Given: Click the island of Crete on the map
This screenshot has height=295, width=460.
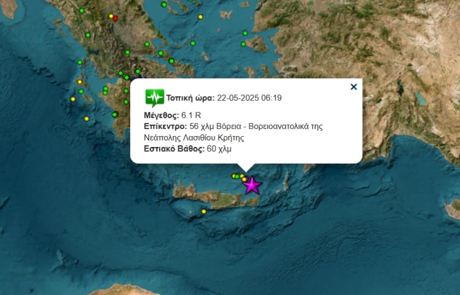Looking at the screenshot, I should pos(216,197).
